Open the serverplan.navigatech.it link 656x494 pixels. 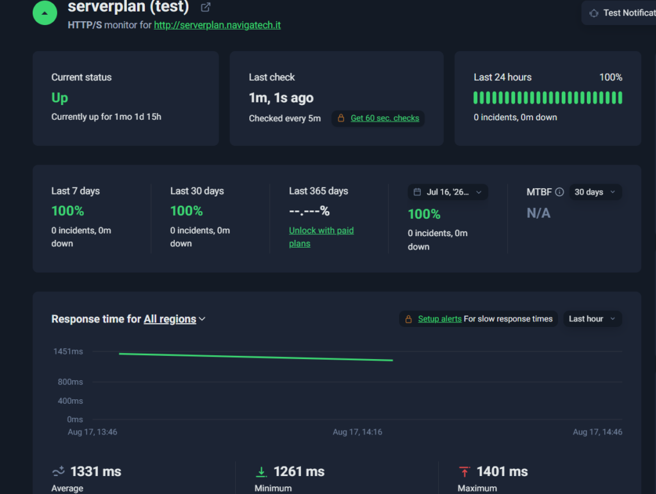[217, 25]
